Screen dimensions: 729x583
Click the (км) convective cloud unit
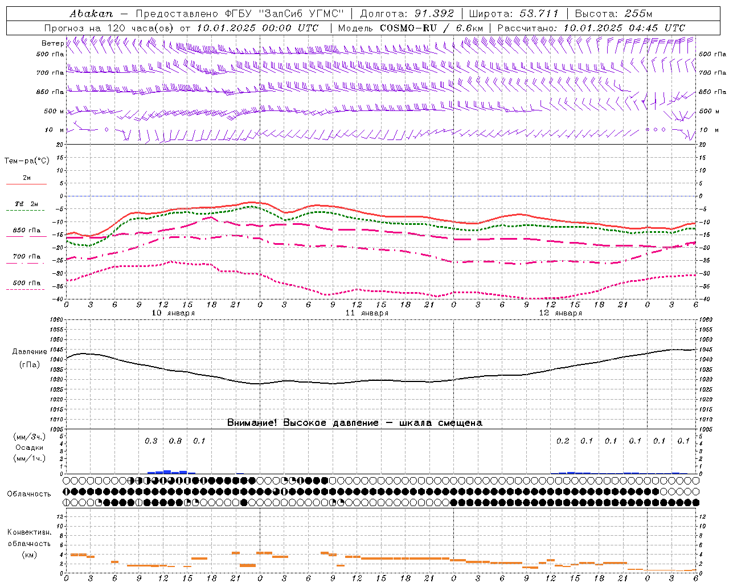point(29,554)
